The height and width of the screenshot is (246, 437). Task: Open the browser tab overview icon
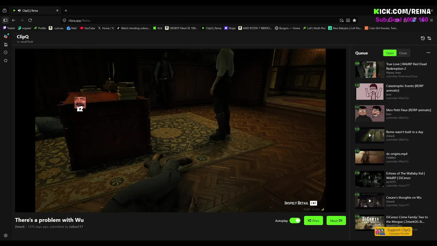click(4, 11)
